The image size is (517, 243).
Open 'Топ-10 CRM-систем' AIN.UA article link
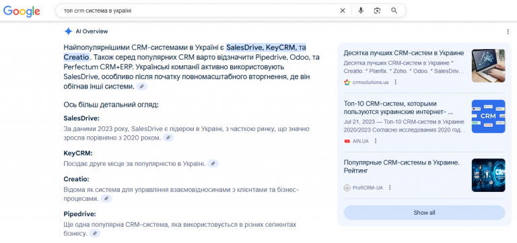coord(399,108)
